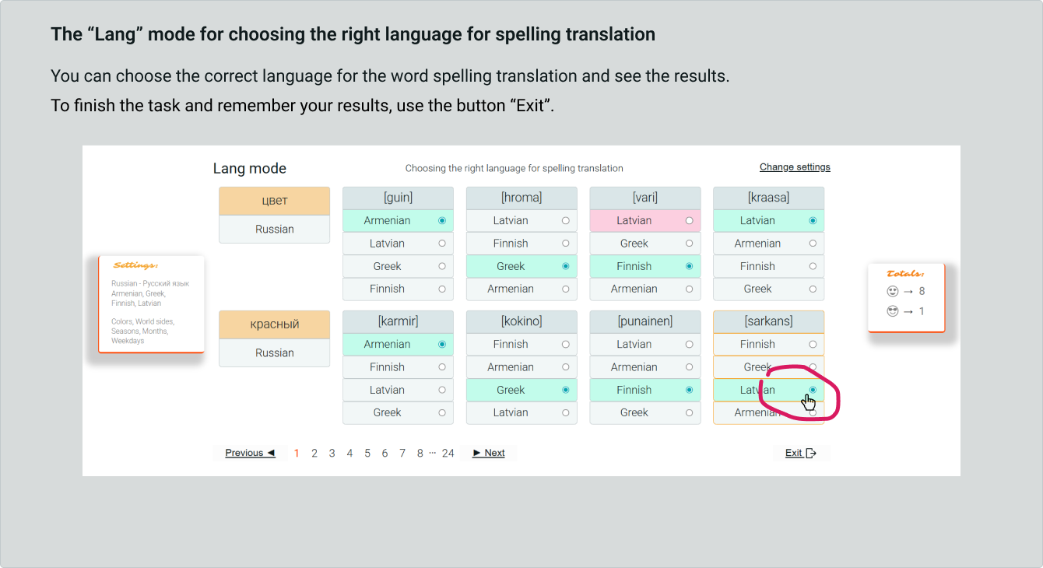The image size is (1043, 568).
Task: Select Finnish for [kokino]
Action: 521,345
